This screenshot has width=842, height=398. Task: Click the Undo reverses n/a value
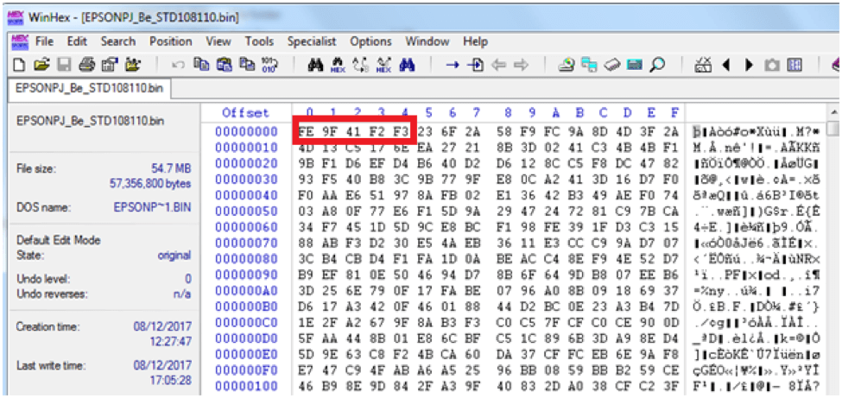183,294
